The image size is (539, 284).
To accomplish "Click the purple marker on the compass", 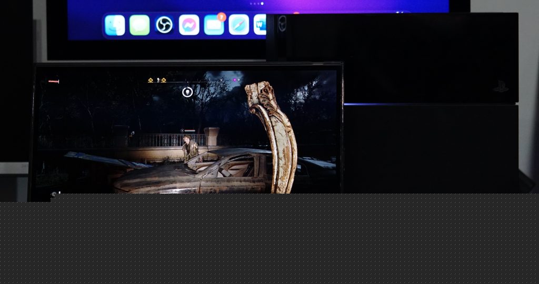I will point(234,80).
